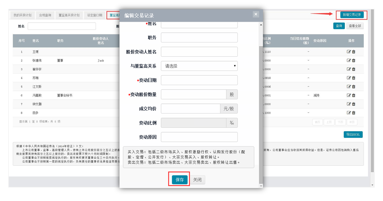Click the page's main vertical scrollbar

click(x=372, y=91)
